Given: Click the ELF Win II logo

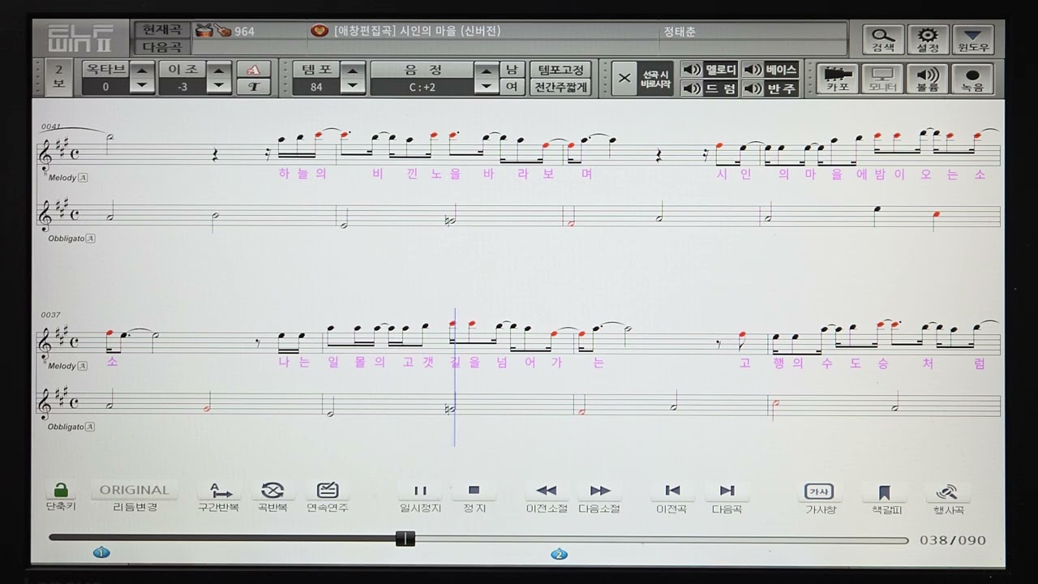Looking at the screenshot, I should pos(80,39).
